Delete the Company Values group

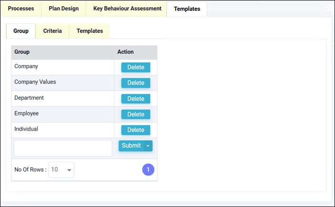pyautogui.click(x=136, y=83)
